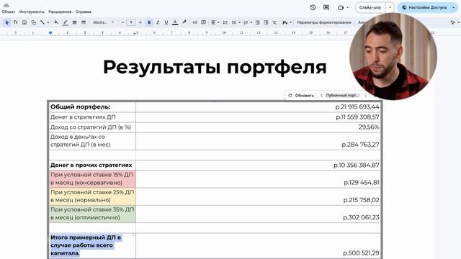Decrease the text indent
This screenshot has height=259, width=461.
coord(257,22)
